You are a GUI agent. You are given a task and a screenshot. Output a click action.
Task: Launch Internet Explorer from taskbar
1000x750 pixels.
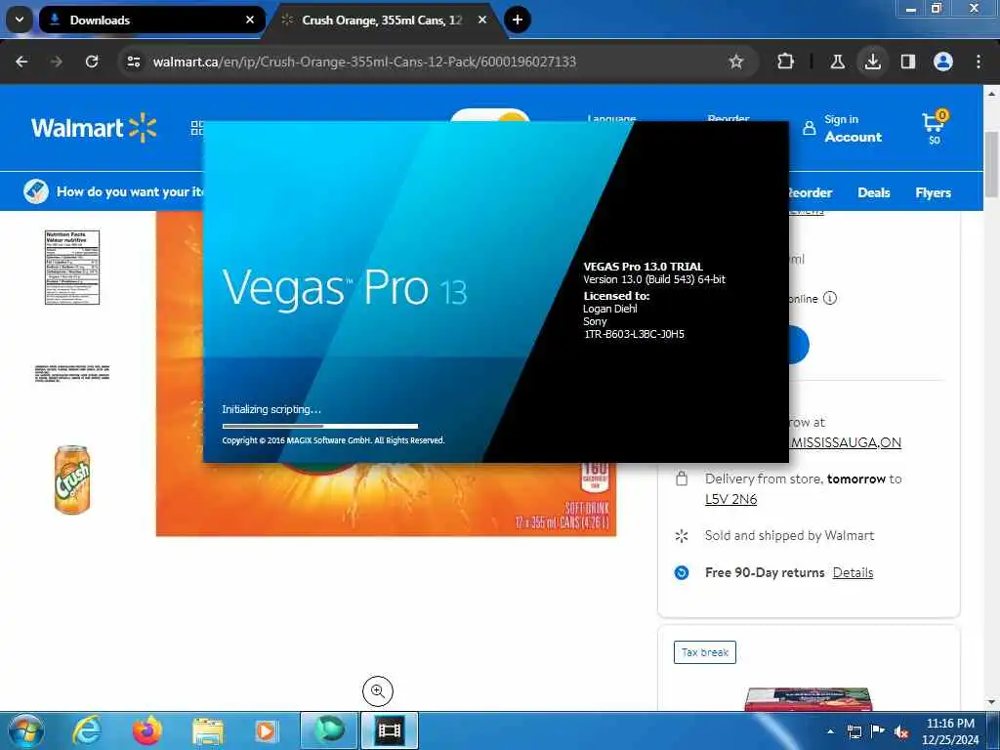[87, 730]
